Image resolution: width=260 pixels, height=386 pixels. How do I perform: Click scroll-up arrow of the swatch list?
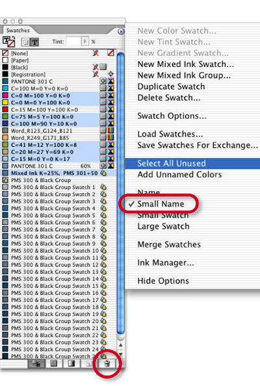pyautogui.click(x=120, y=345)
